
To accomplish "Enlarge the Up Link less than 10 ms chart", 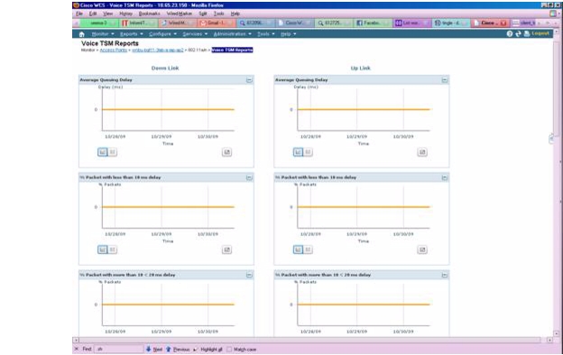I will (x=422, y=250).
